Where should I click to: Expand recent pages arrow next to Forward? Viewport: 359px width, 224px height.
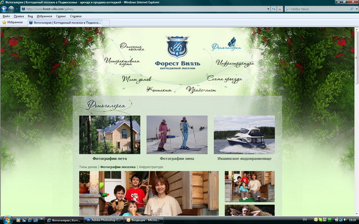click(17, 9)
